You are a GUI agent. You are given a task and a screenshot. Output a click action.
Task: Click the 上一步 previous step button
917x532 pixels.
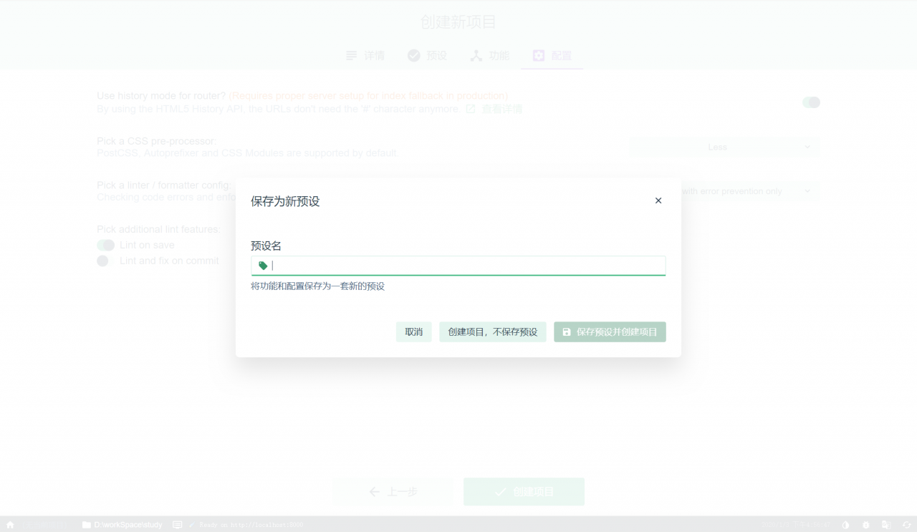[x=393, y=492]
